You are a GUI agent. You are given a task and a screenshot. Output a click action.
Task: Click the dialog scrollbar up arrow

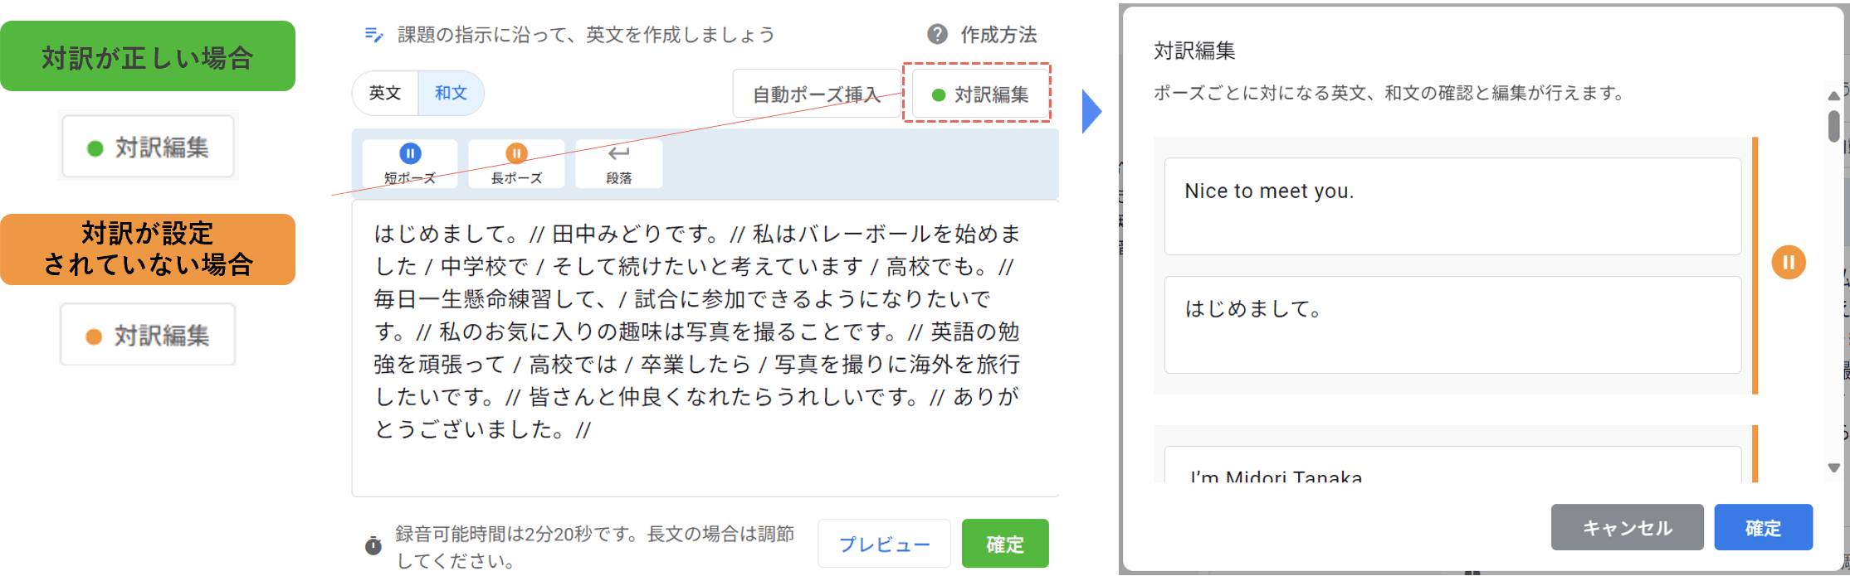1833,96
